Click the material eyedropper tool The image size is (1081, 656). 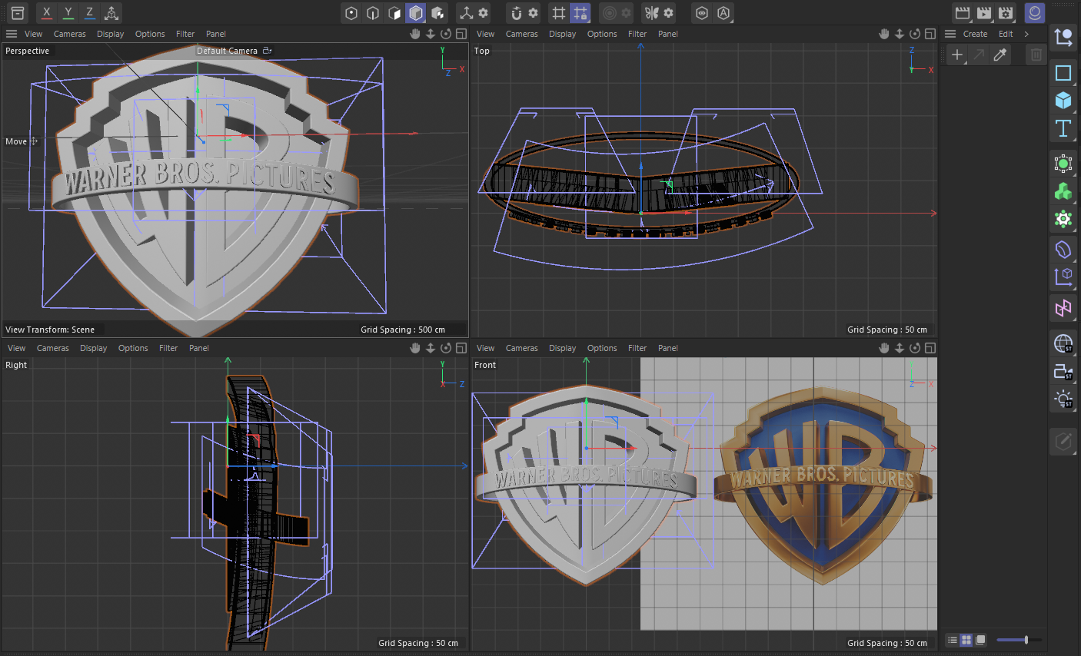1000,55
